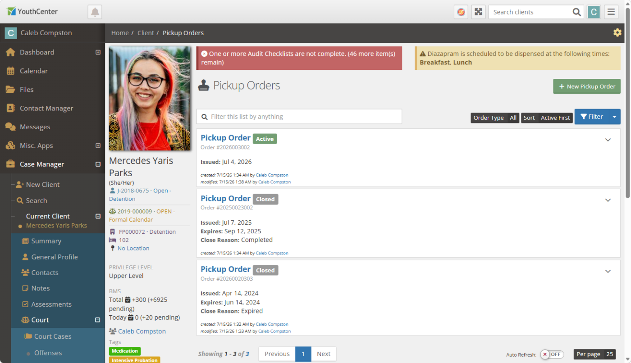The image size is (631, 363).
Task: Click the yellow settings gear icon
Action: [617, 32]
